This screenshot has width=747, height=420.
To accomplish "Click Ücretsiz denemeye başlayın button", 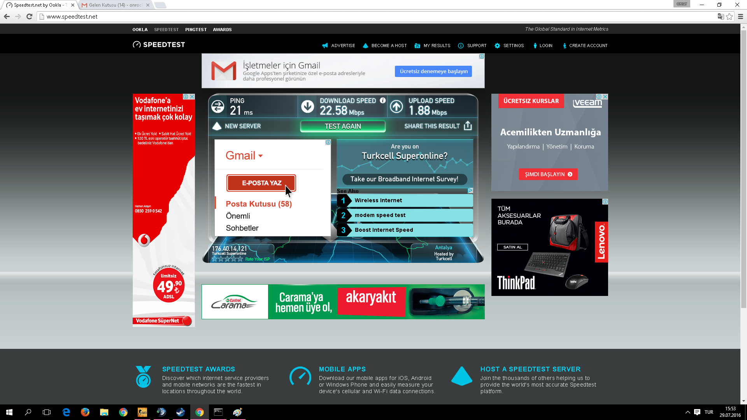I will click(x=433, y=71).
